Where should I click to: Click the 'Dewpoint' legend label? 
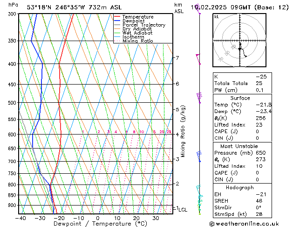(133, 21)
